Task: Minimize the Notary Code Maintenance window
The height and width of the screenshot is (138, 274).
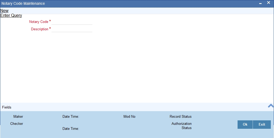Action: (x=260, y=3)
